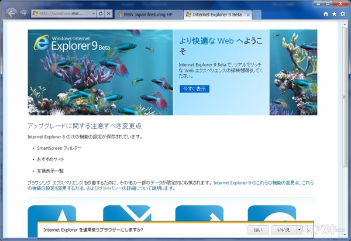Go forward with the Forward arrow button

tap(23, 13)
